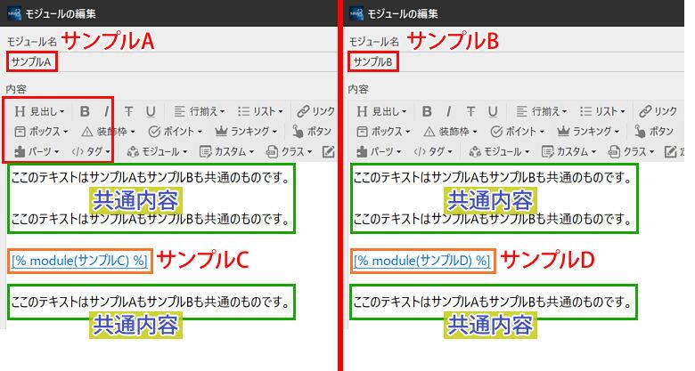Click the Underline U icon in サンプルB toolbar
The image size is (695, 371).
point(493,111)
